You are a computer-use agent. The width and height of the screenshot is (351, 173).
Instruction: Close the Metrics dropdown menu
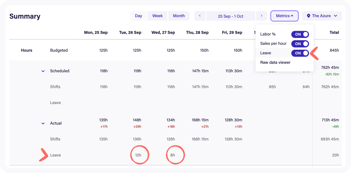click(284, 16)
